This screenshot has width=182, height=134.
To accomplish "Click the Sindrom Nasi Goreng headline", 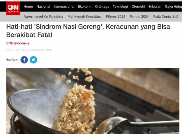I will click(x=88, y=31).
